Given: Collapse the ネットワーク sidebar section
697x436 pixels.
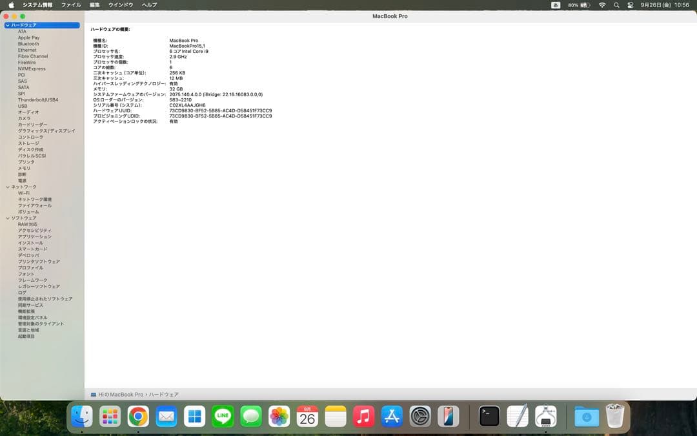Looking at the screenshot, I should 8,187.
